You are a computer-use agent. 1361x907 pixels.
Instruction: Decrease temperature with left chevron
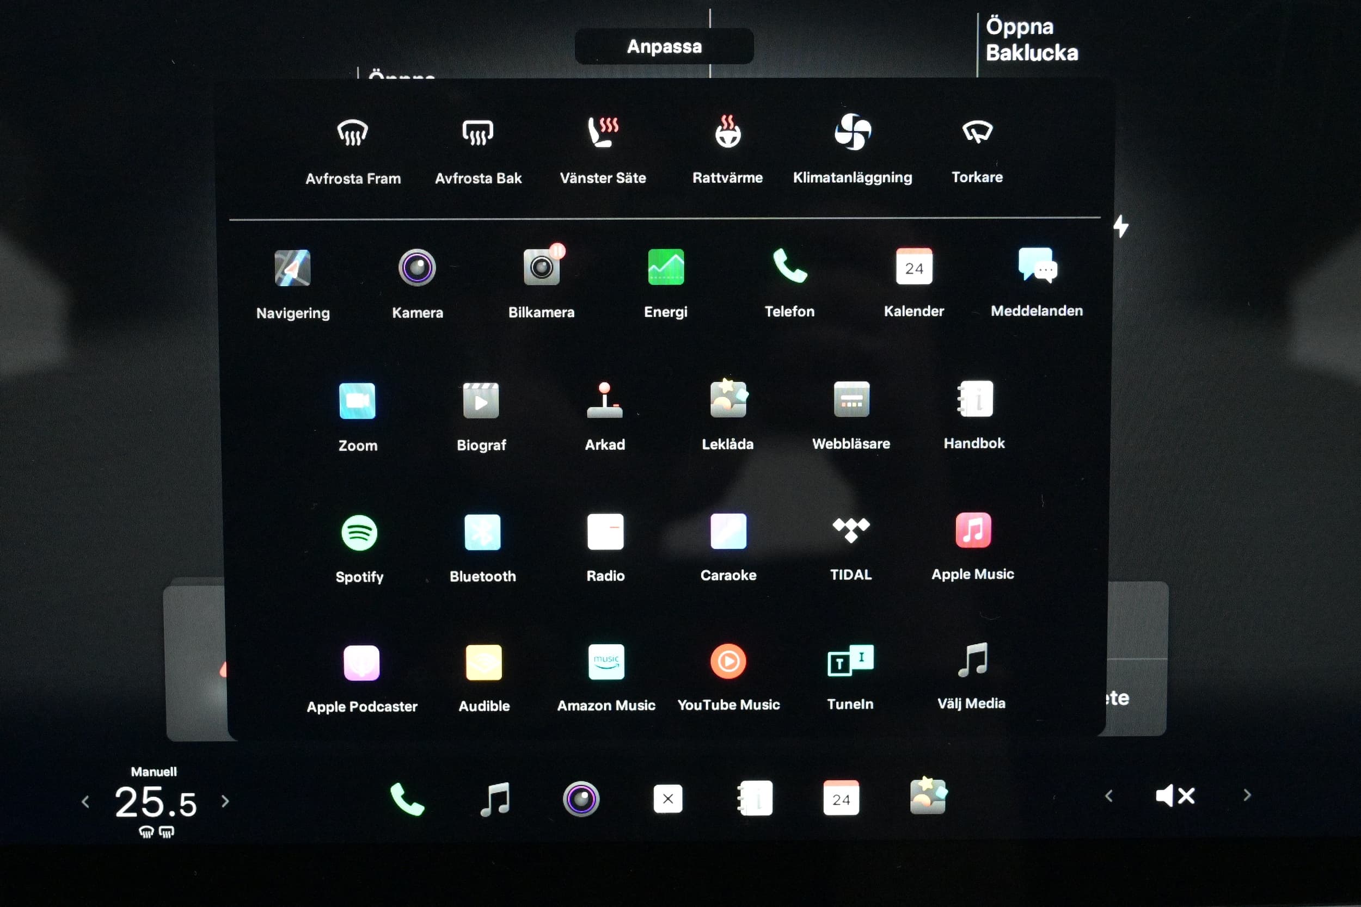pyautogui.click(x=85, y=802)
